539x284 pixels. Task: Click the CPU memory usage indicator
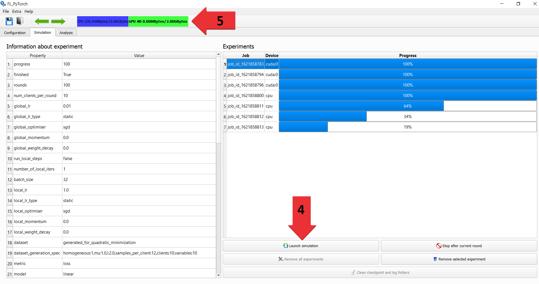[103, 21]
